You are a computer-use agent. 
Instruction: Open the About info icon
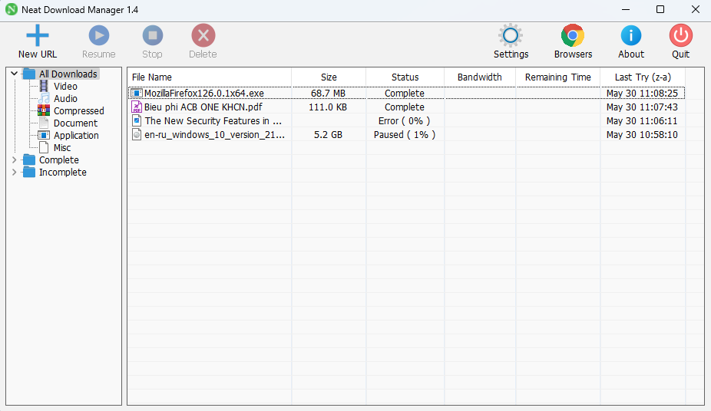(630, 35)
